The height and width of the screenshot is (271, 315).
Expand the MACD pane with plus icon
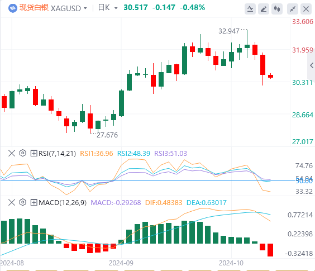[34, 202]
